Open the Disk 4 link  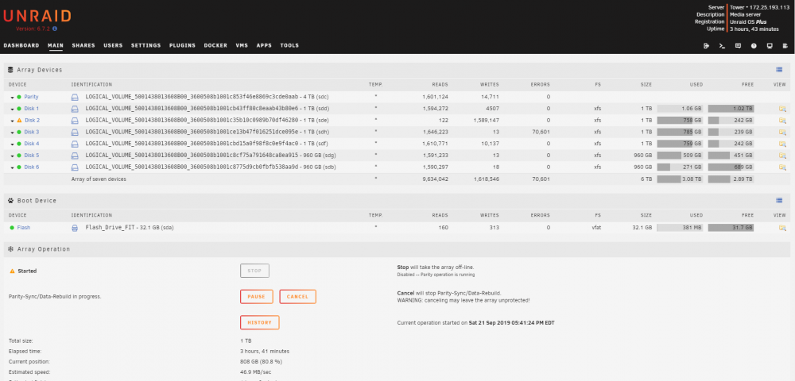[32, 144]
